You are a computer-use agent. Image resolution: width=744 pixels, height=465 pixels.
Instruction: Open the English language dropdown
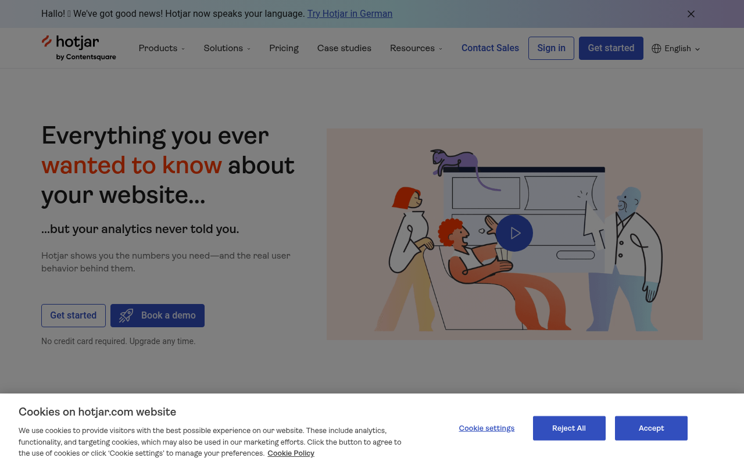pos(676,48)
